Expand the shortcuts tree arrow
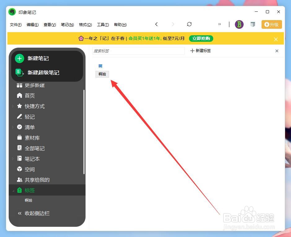 (13, 106)
